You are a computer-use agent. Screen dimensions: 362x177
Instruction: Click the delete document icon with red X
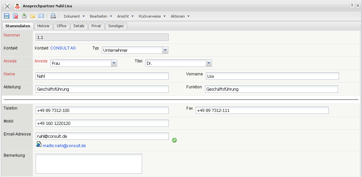coord(15,16)
